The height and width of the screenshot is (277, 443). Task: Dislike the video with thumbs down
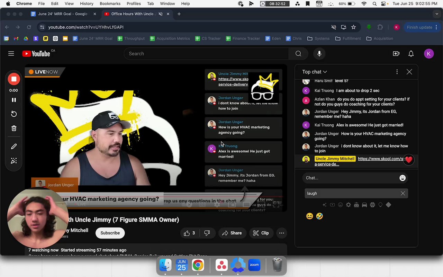click(x=207, y=233)
